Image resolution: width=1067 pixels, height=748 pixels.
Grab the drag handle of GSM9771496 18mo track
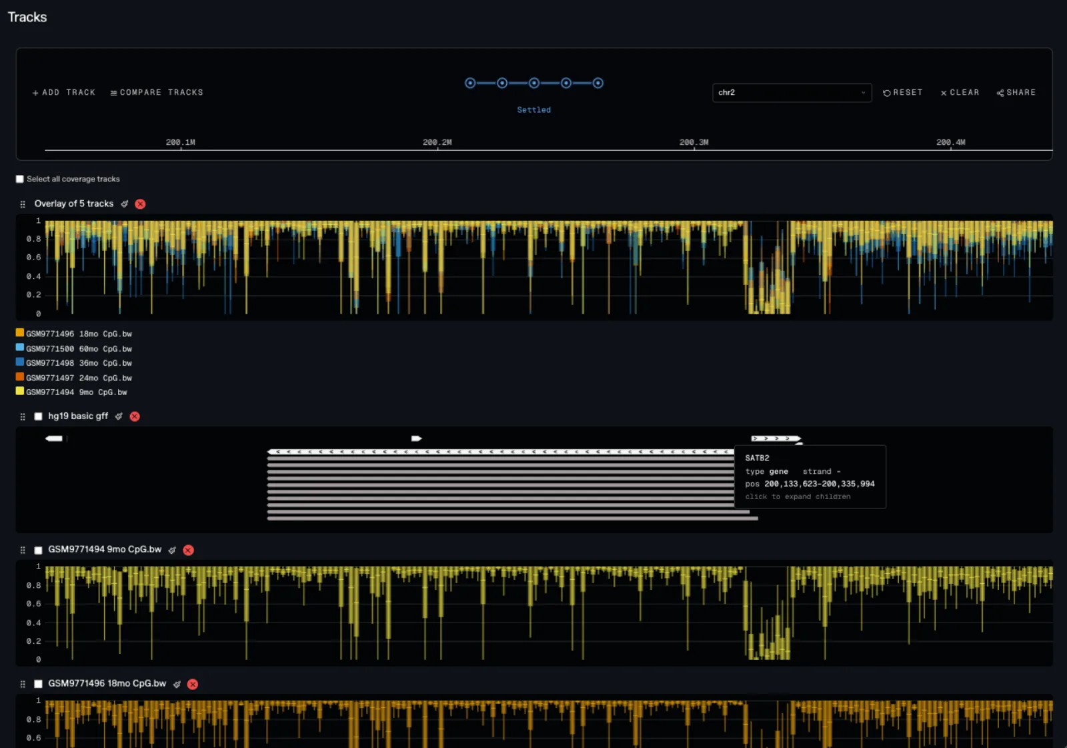coord(23,684)
